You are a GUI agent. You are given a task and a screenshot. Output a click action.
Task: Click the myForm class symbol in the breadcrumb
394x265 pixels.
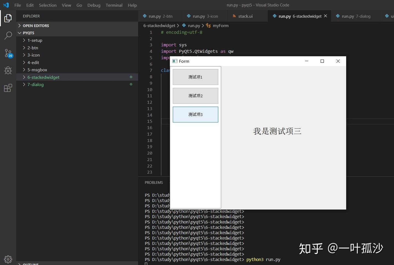click(221, 25)
